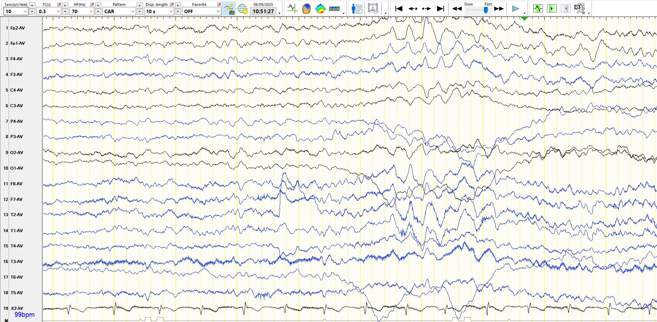Viewport: 657px width, 322px height.
Task: Expand overflow arrow after the clipping tool
Action: [x=589, y=13]
